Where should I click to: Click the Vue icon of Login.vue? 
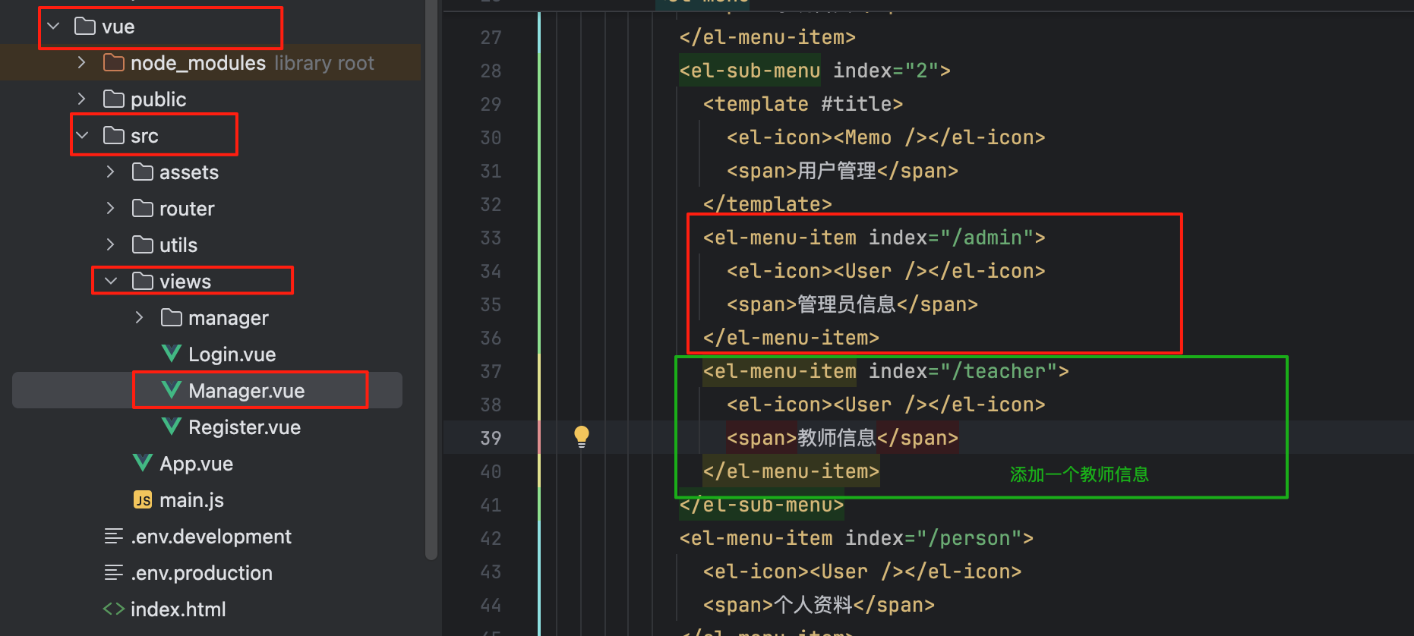(172, 354)
